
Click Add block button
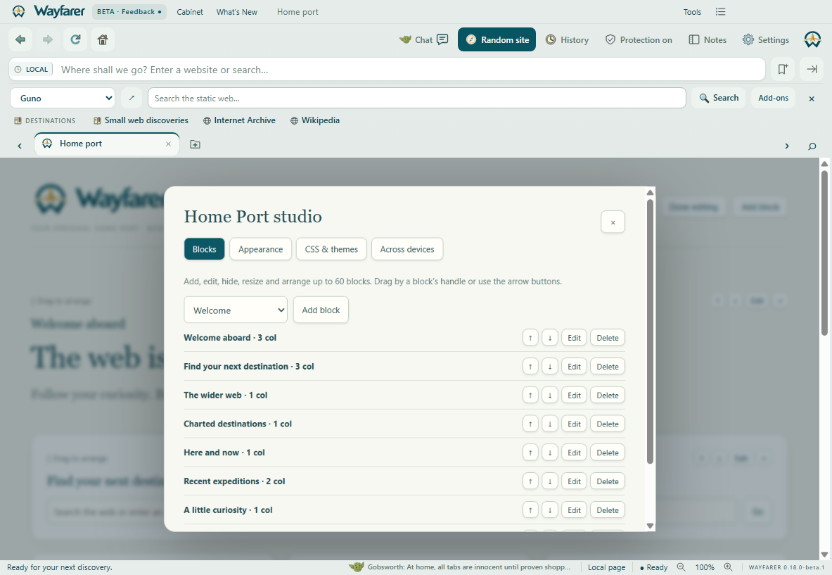pos(321,310)
